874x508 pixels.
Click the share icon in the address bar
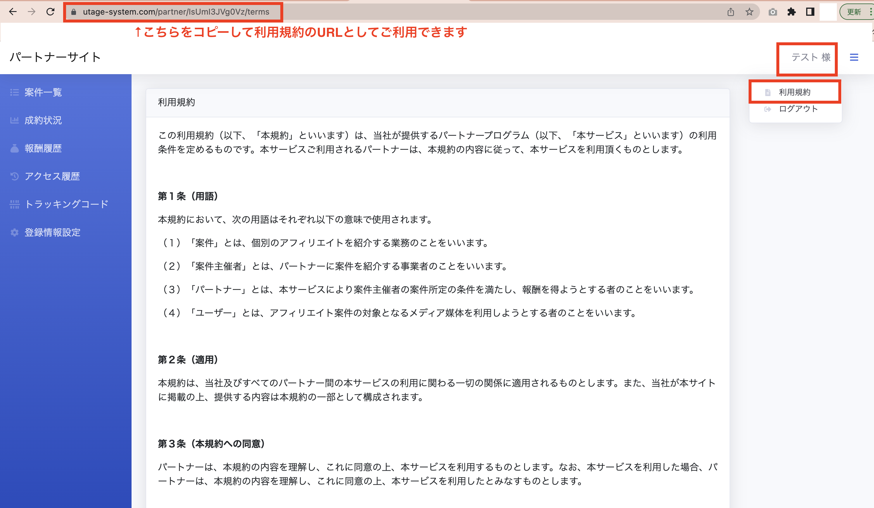tap(730, 12)
